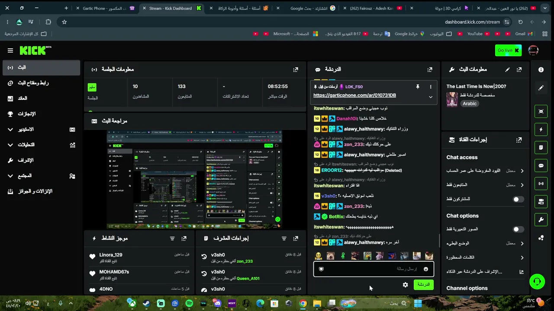
Task: Pop out the chat panel (الدردشة)
Action: pos(430,70)
